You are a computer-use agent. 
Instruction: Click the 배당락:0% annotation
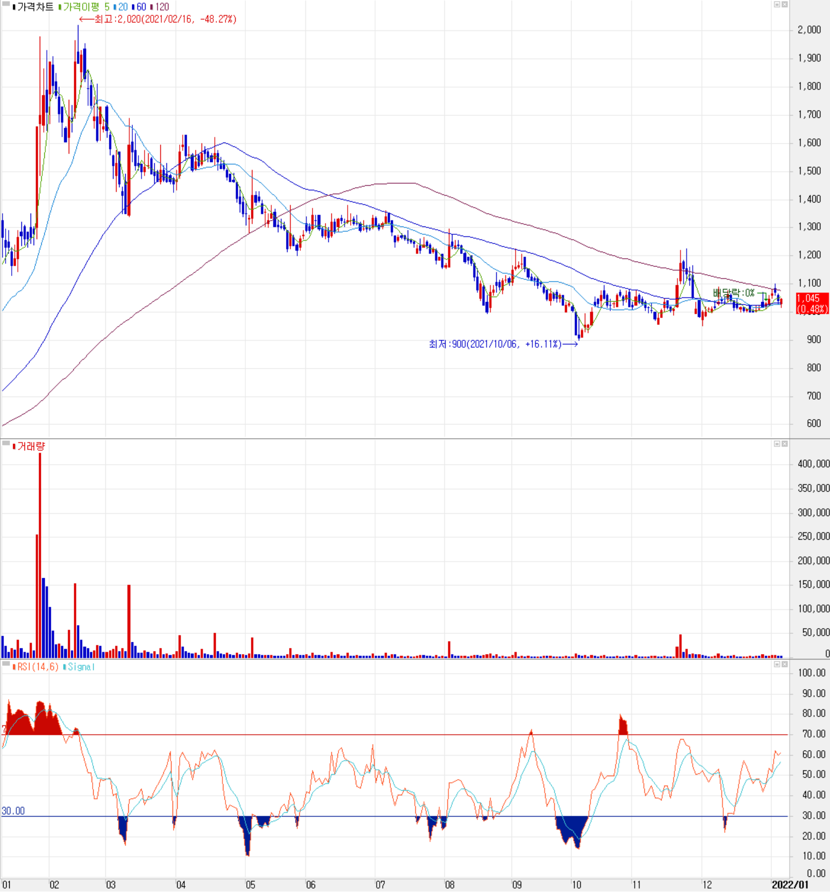pyautogui.click(x=733, y=293)
